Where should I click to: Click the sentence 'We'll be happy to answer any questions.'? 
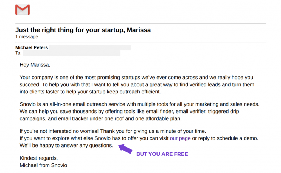click(x=66, y=145)
